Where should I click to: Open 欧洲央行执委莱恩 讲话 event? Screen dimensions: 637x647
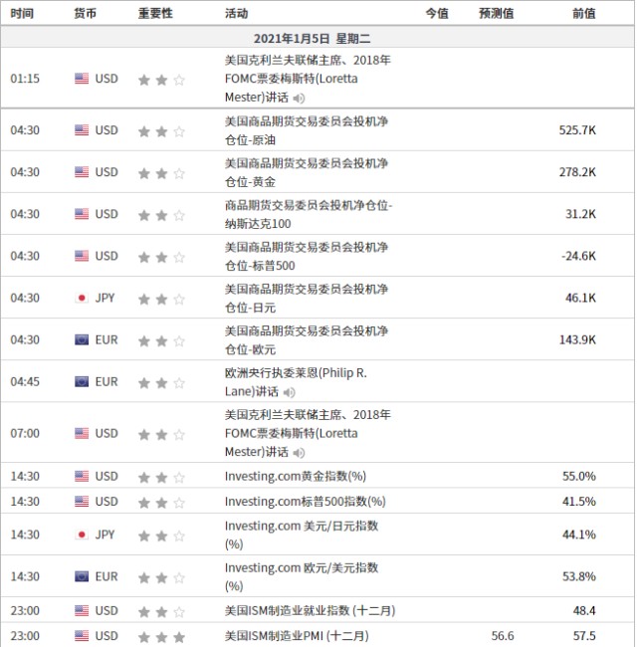tap(296, 382)
